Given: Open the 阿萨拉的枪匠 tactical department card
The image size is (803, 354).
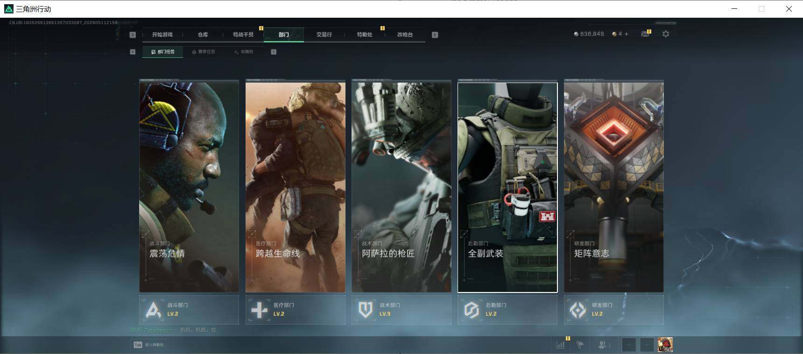Looking at the screenshot, I should point(401,187).
